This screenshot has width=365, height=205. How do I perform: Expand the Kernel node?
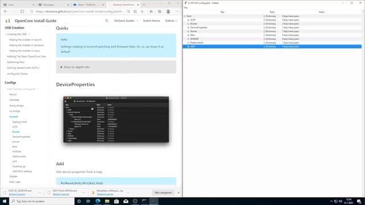click(x=188, y=31)
